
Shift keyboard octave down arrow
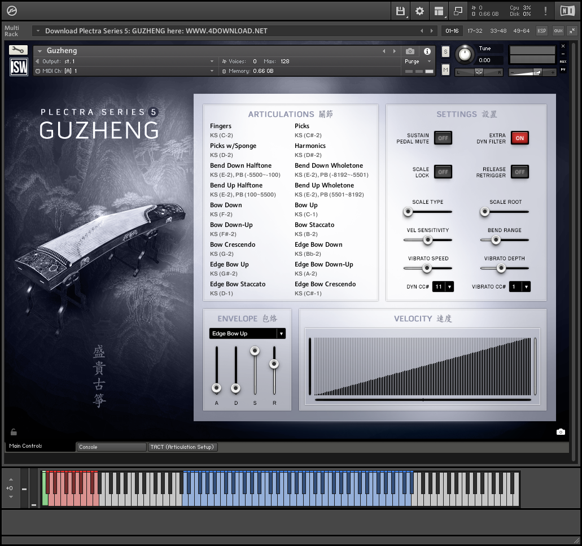11,497
